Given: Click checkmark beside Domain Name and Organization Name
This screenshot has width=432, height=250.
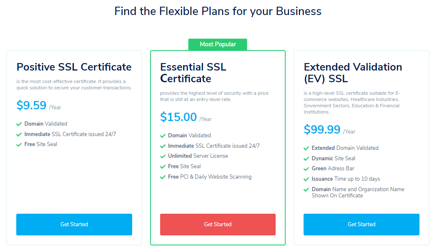Looking at the screenshot, I should [306, 189].
